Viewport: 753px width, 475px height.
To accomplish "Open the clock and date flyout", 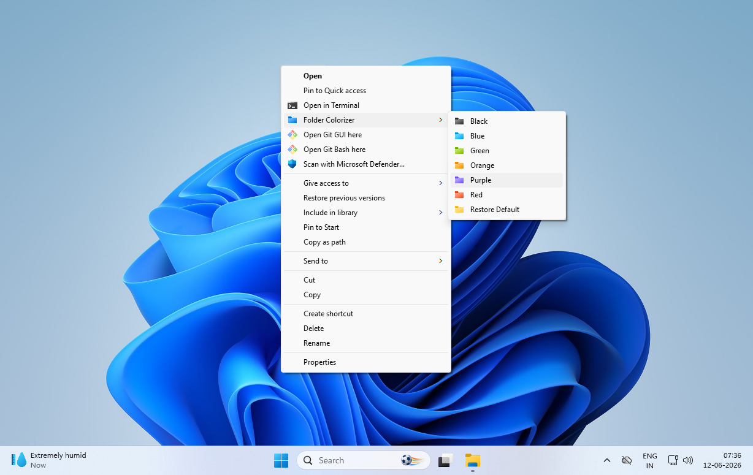I will pyautogui.click(x=724, y=460).
